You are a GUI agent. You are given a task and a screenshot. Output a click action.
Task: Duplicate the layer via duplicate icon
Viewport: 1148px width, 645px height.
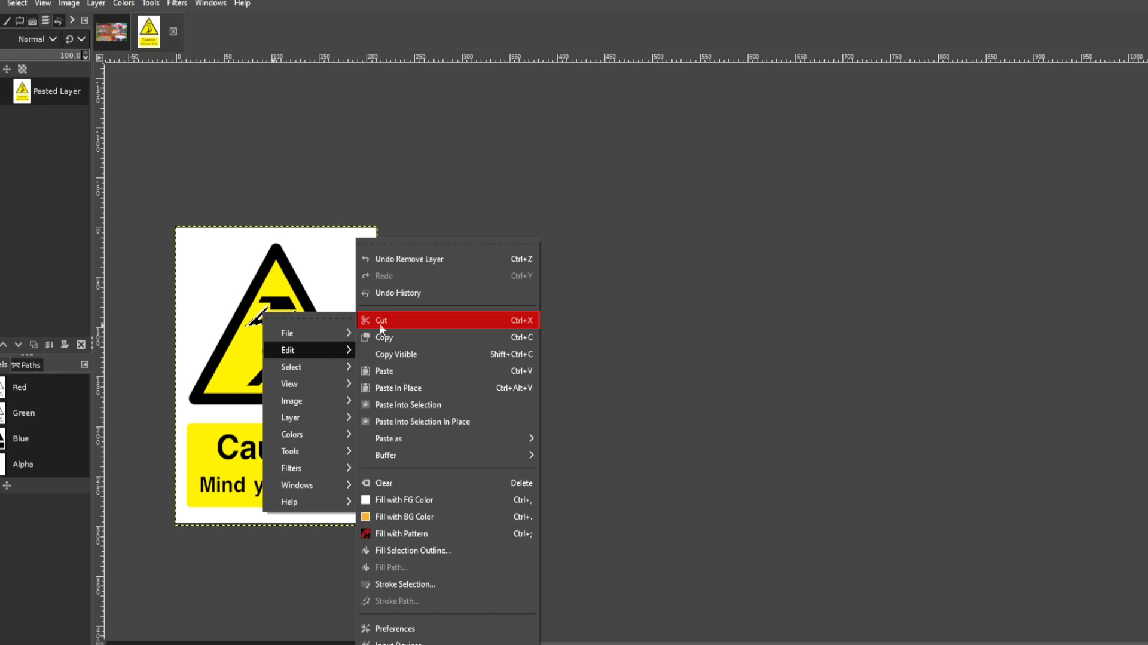pyautogui.click(x=33, y=345)
